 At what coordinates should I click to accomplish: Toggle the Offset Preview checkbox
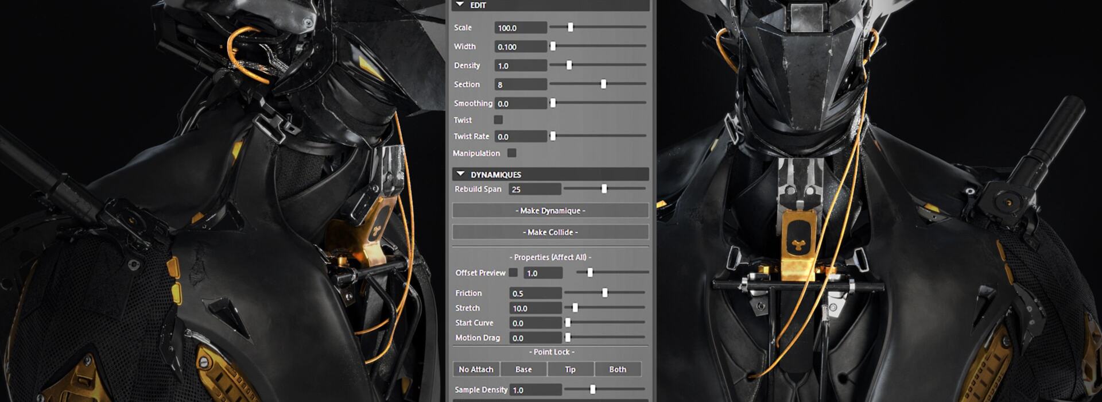[513, 273]
